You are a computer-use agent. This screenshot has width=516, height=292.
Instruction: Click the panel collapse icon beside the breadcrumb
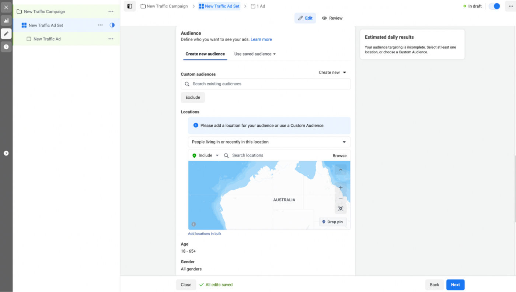129,6
